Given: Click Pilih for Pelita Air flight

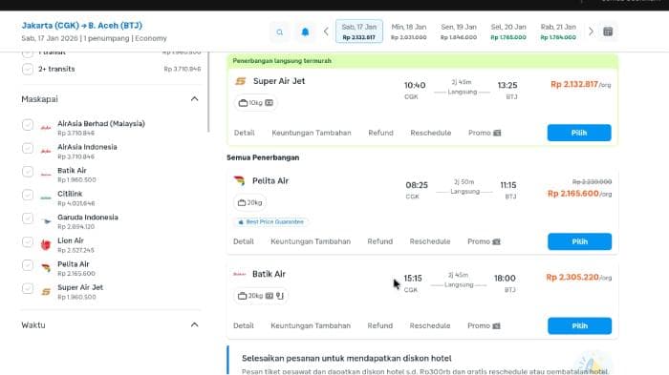Looking at the screenshot, I should coord(579,241).
